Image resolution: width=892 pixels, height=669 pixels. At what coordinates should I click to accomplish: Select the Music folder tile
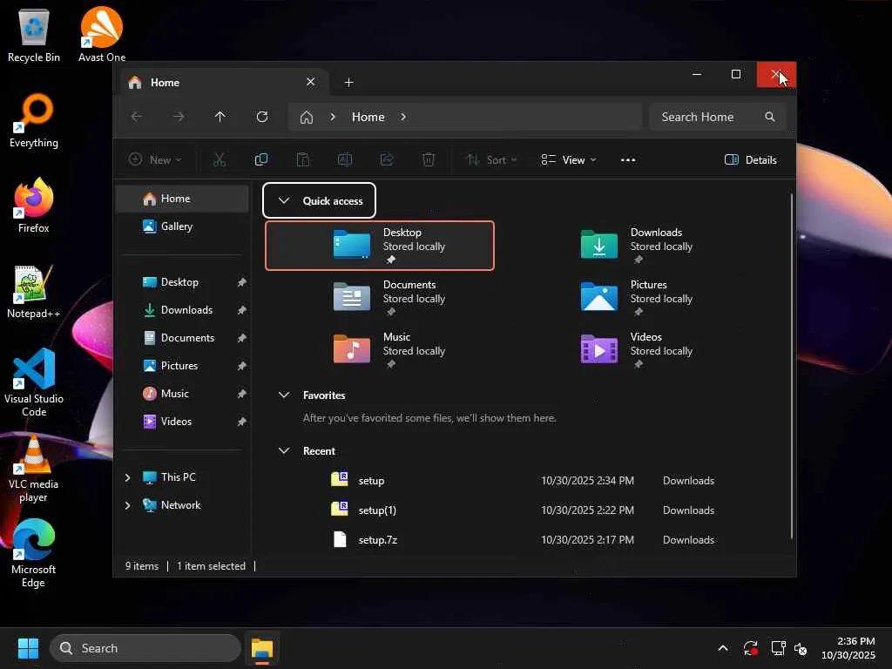380,350
